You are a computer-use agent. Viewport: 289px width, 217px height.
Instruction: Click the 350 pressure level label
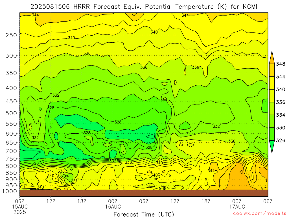coord(11,73)
